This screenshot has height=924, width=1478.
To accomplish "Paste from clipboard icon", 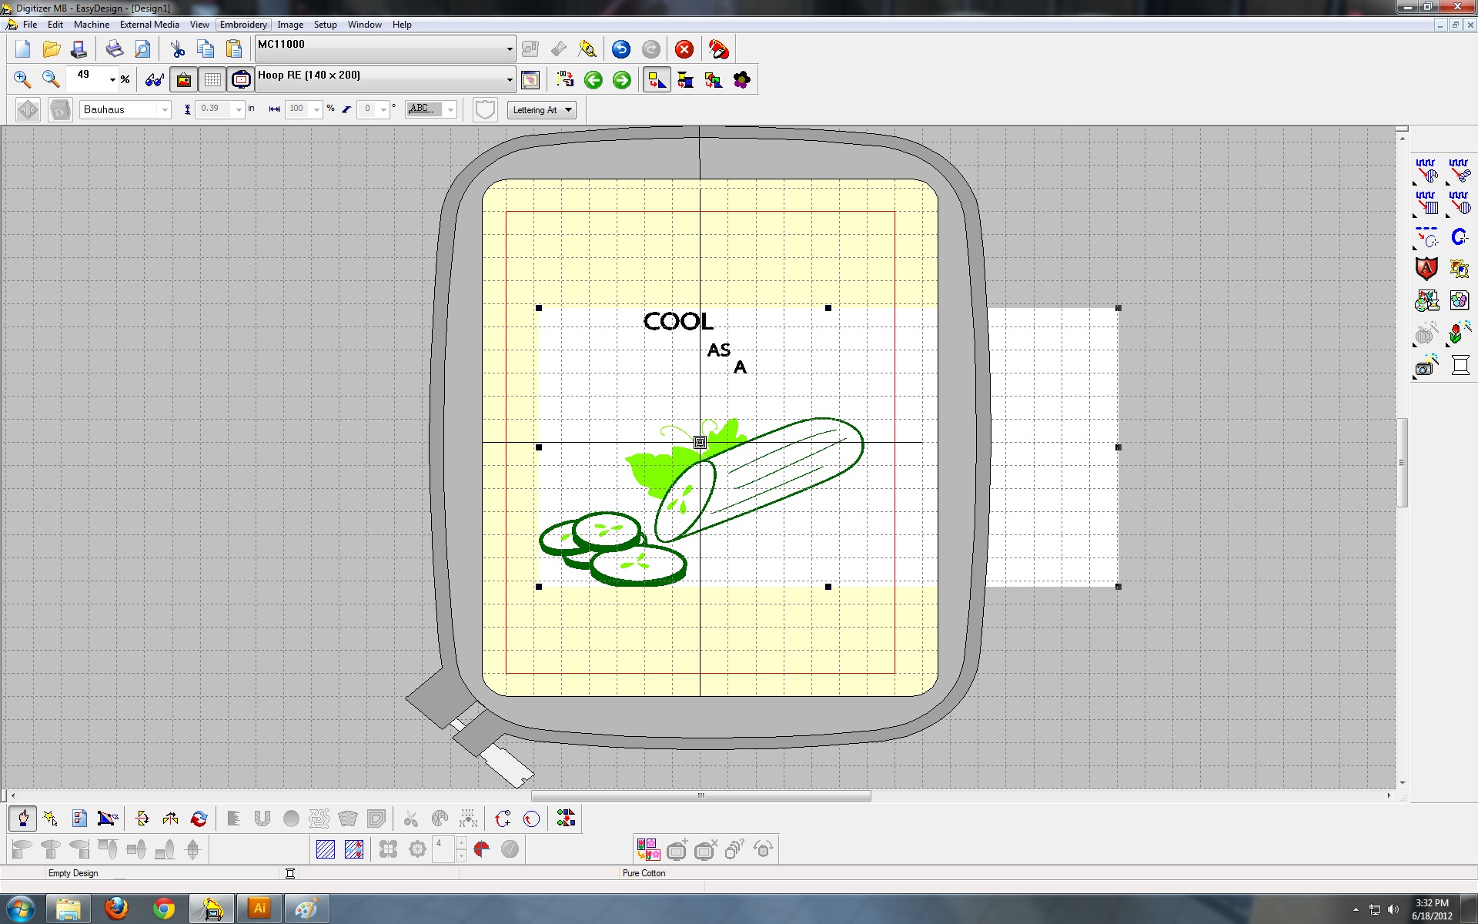I will (234, 50).
